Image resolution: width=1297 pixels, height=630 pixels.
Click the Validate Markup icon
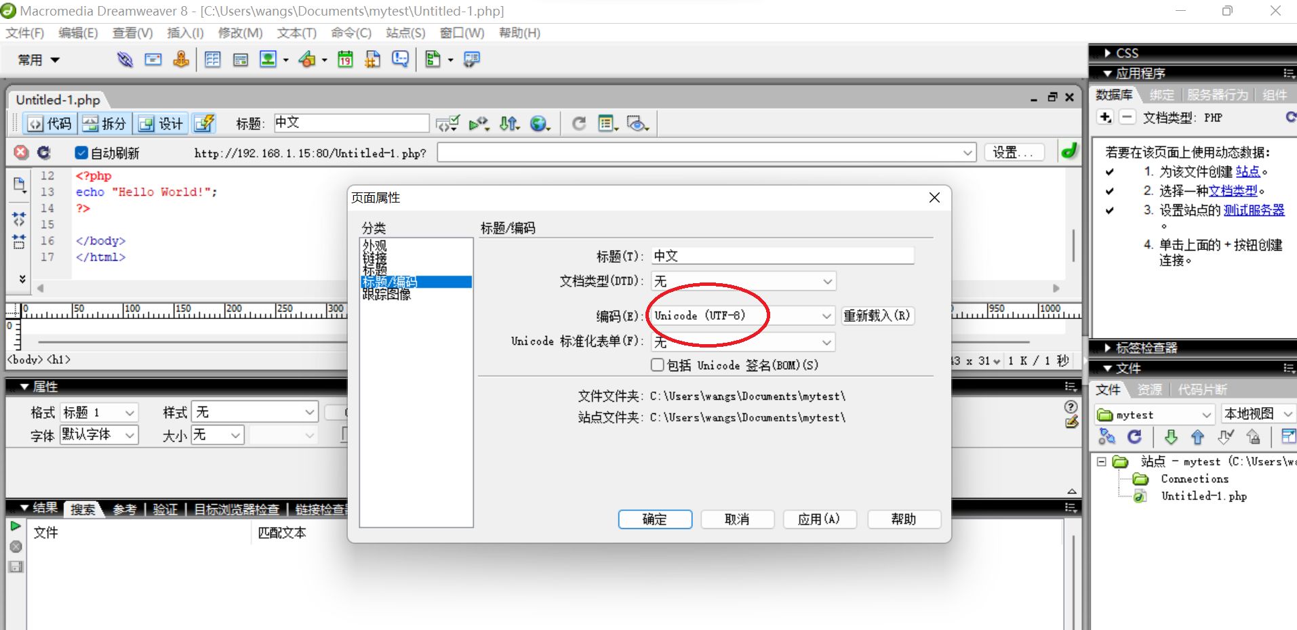click(x=447, y=123)
